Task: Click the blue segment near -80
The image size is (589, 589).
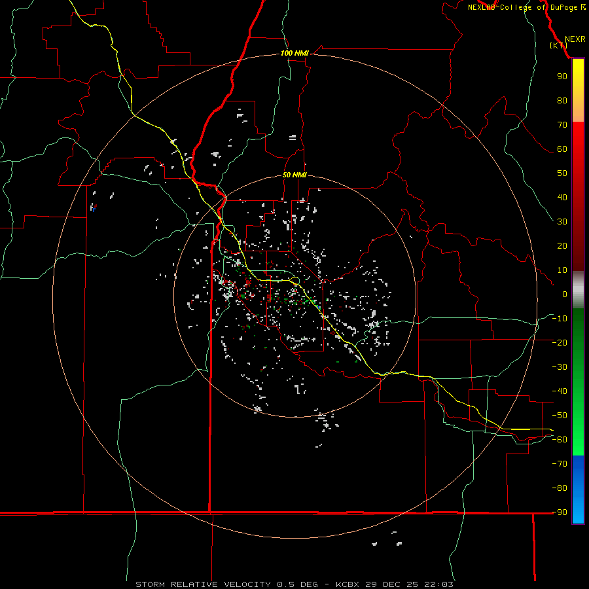Action: click(x=578, y=488)
